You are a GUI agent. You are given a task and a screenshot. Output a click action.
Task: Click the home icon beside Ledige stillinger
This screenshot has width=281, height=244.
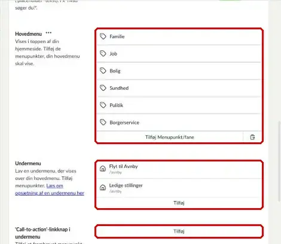pos(103,188)
